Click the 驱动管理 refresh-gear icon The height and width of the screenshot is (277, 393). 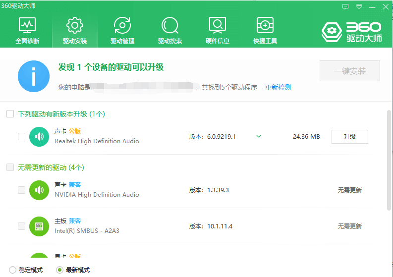point(122,25)
